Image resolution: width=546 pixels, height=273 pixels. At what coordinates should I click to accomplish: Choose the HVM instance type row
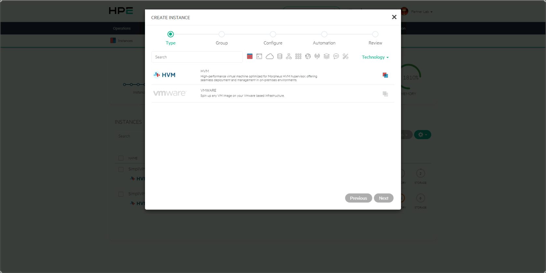click(273, 75)
